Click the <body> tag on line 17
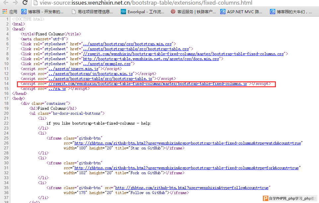Viewport: 319px width, 203px height. pos(19,99)
